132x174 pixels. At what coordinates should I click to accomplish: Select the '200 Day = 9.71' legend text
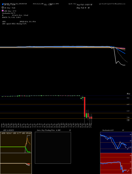point(10,11)
